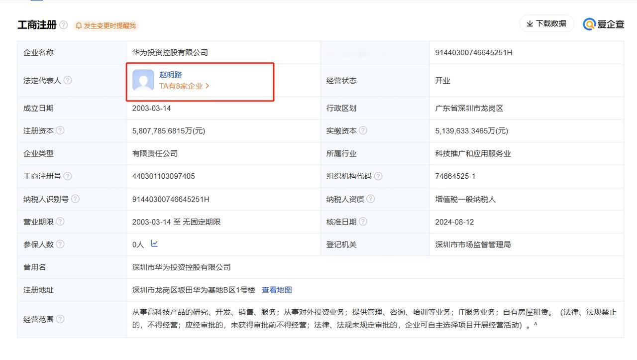Click former name 深圳市华为投资控股有限公司
This screenshot has width=637, height=360.
pyautogui.click(x=182, y=267)
